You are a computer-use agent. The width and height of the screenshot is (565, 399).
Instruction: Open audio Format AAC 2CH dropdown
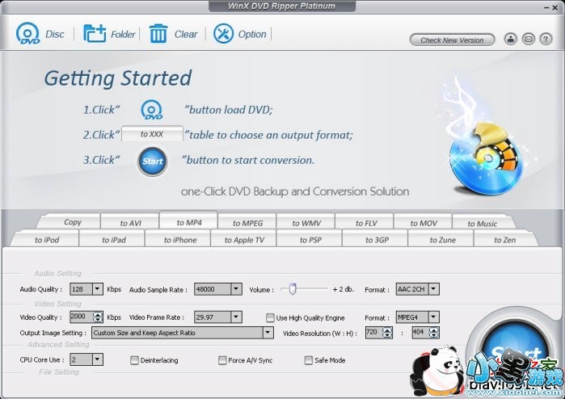coord(433,289)
